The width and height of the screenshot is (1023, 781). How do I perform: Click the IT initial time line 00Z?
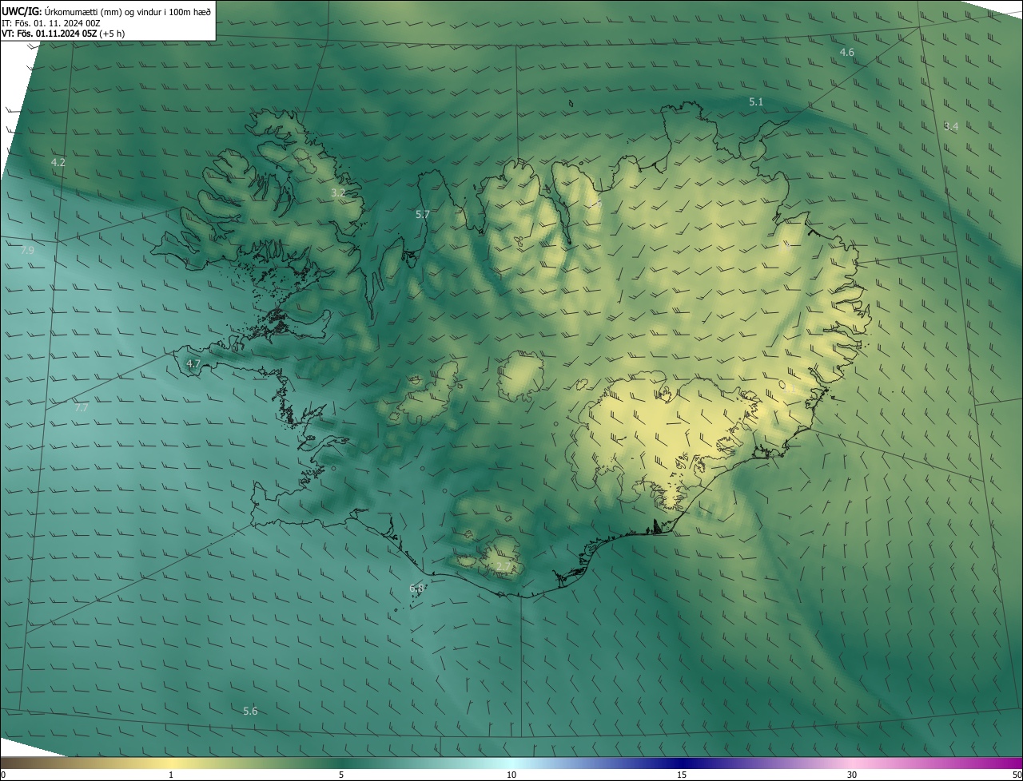50,23
